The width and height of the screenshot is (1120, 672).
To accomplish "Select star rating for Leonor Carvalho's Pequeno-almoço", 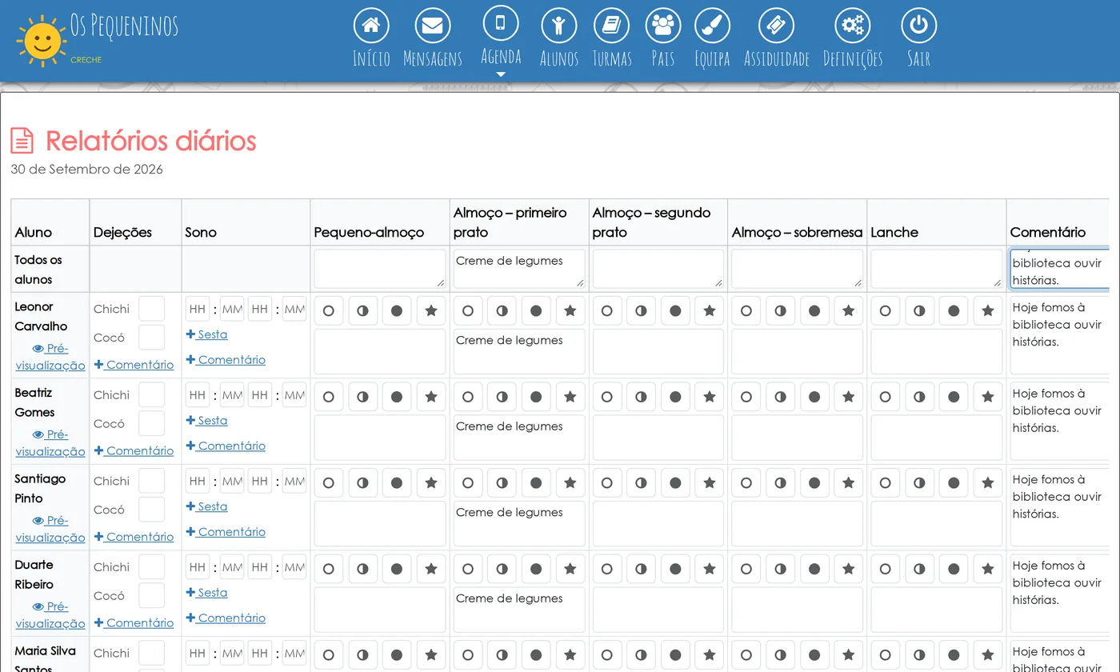I will [431, 310].
